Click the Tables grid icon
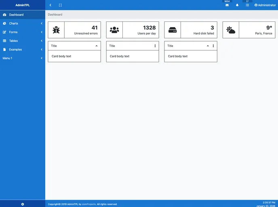The image size is (278, 207). (x=4, y=41)
